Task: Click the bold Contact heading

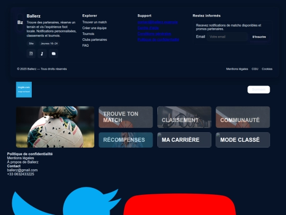Action: (x=14, y=166)
